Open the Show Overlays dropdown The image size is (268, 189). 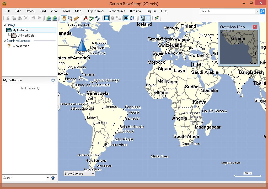click(79, 173)
